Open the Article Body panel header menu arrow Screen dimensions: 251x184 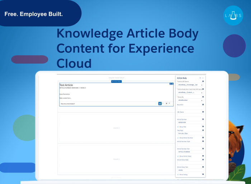(200, 78)
